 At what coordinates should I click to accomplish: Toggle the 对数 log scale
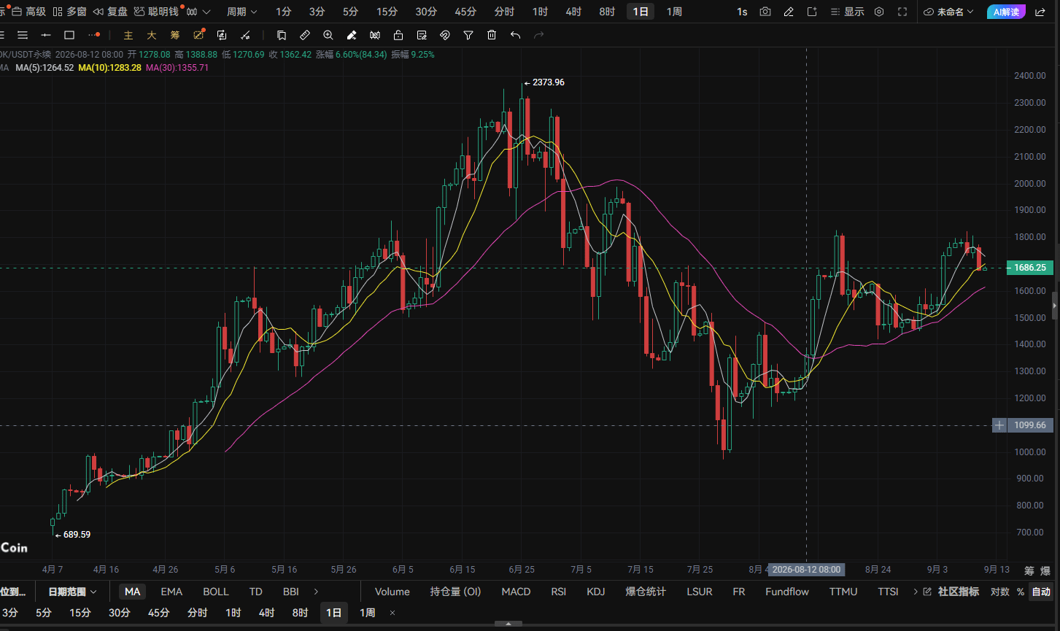pyautogui.click(x=999, y=592)
